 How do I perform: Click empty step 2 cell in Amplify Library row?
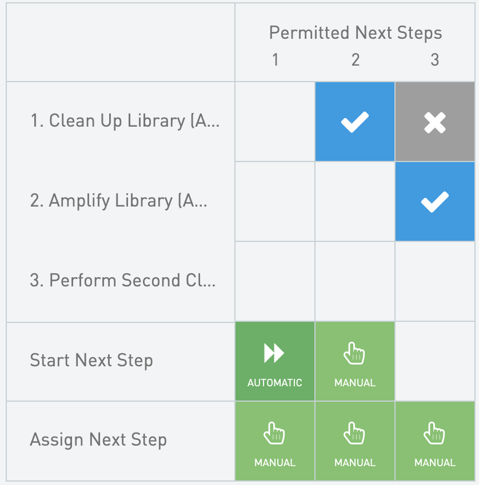pos(354,201)
